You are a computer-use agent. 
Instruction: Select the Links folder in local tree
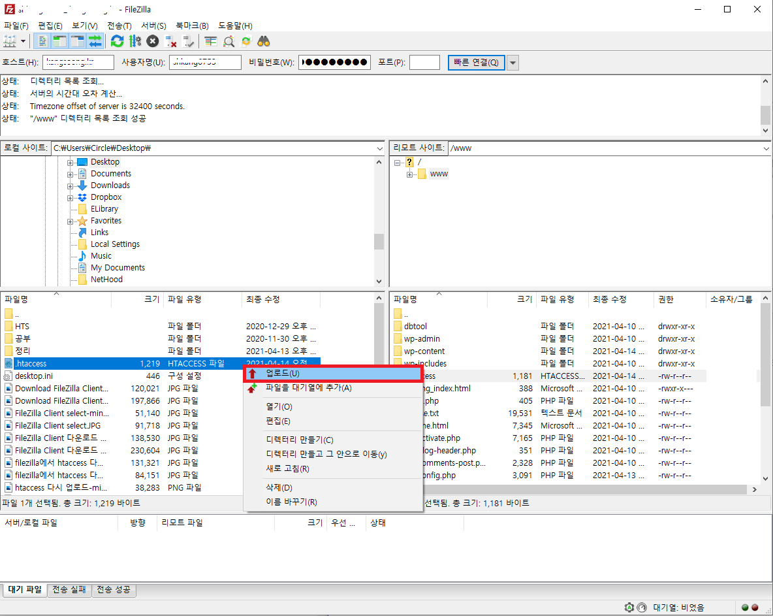click(100, 233)
